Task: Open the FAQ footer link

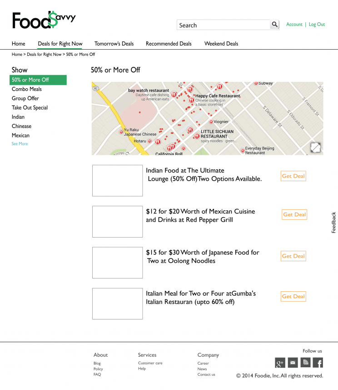Action: pyautogui.click(x=97, y=375)
